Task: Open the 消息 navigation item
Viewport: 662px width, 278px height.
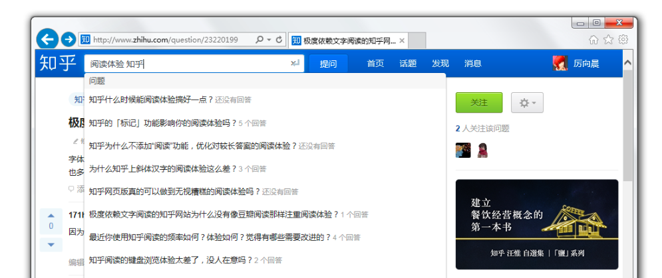Action: coord(473,64)
